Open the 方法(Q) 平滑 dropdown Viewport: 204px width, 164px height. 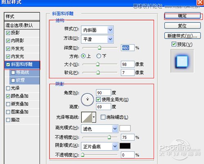coord(97,39)
